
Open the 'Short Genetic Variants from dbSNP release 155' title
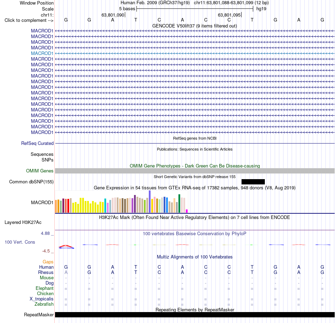(x=195, y=177)
